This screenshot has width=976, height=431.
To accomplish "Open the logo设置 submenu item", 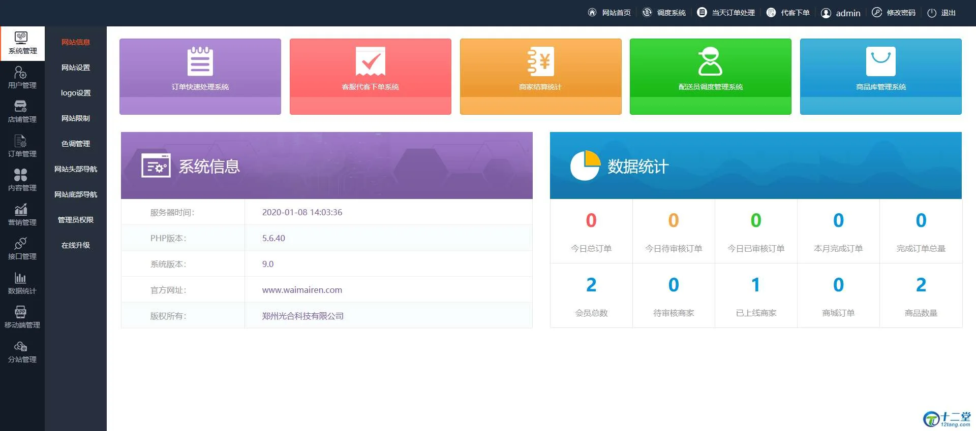I will (x=76, y=93).
